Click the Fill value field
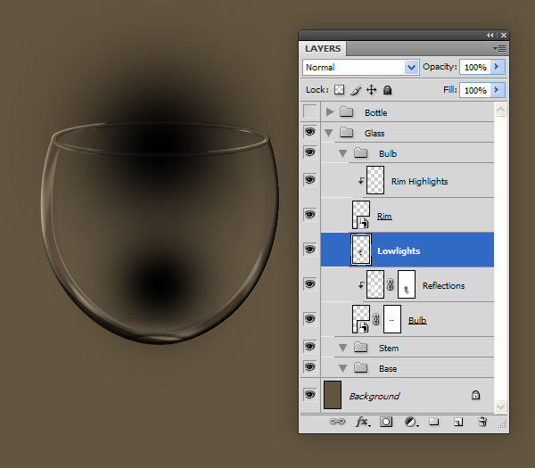The width and height of the screenshot is (535, 468). [x=475, y=90]
